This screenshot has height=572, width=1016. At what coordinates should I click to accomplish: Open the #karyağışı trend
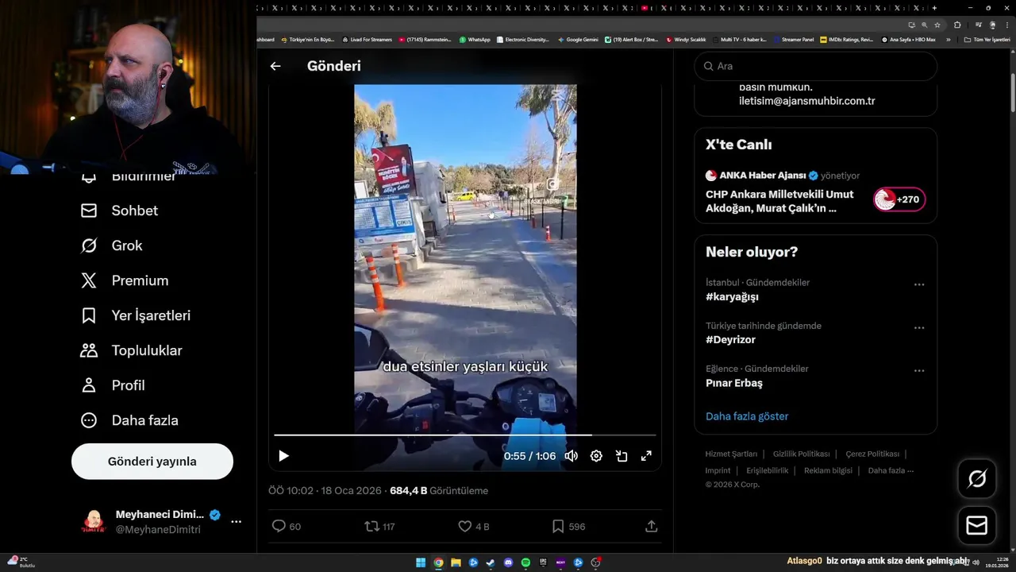coord(732,296)
